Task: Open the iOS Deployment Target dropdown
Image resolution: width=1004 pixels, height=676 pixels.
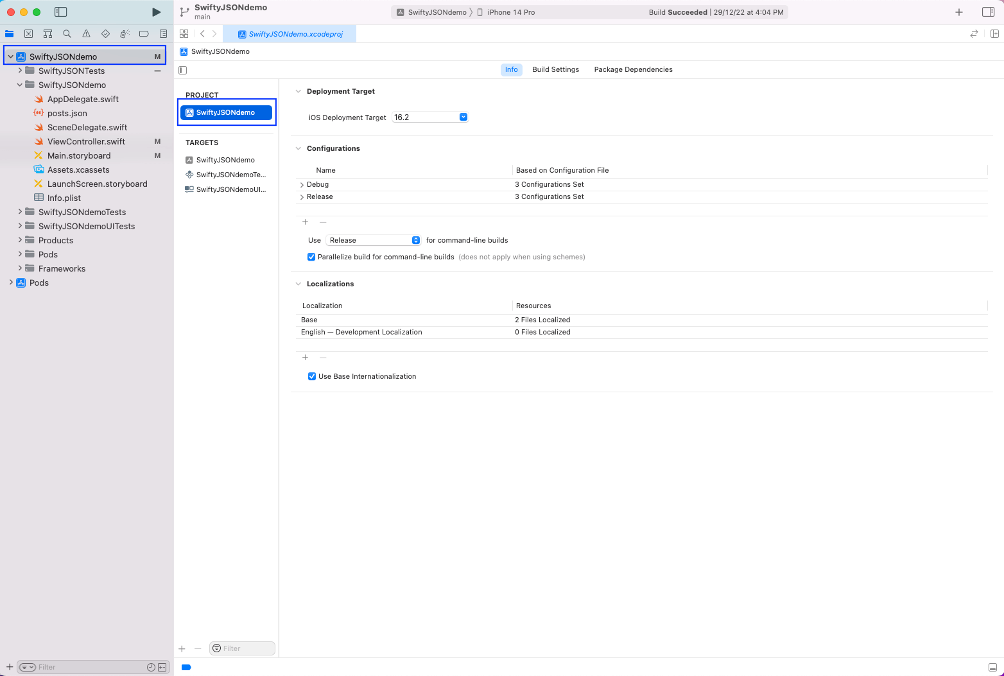Action: click(463, 117)
